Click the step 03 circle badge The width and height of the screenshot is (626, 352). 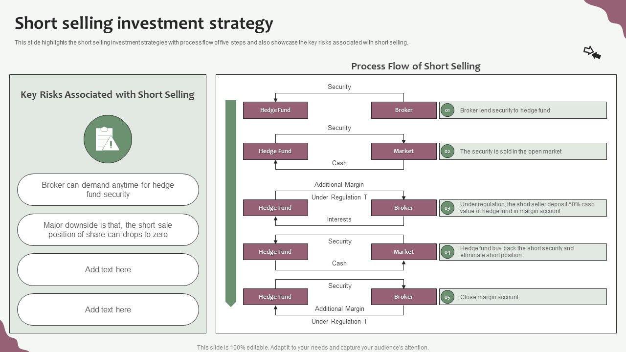point(447,208)
